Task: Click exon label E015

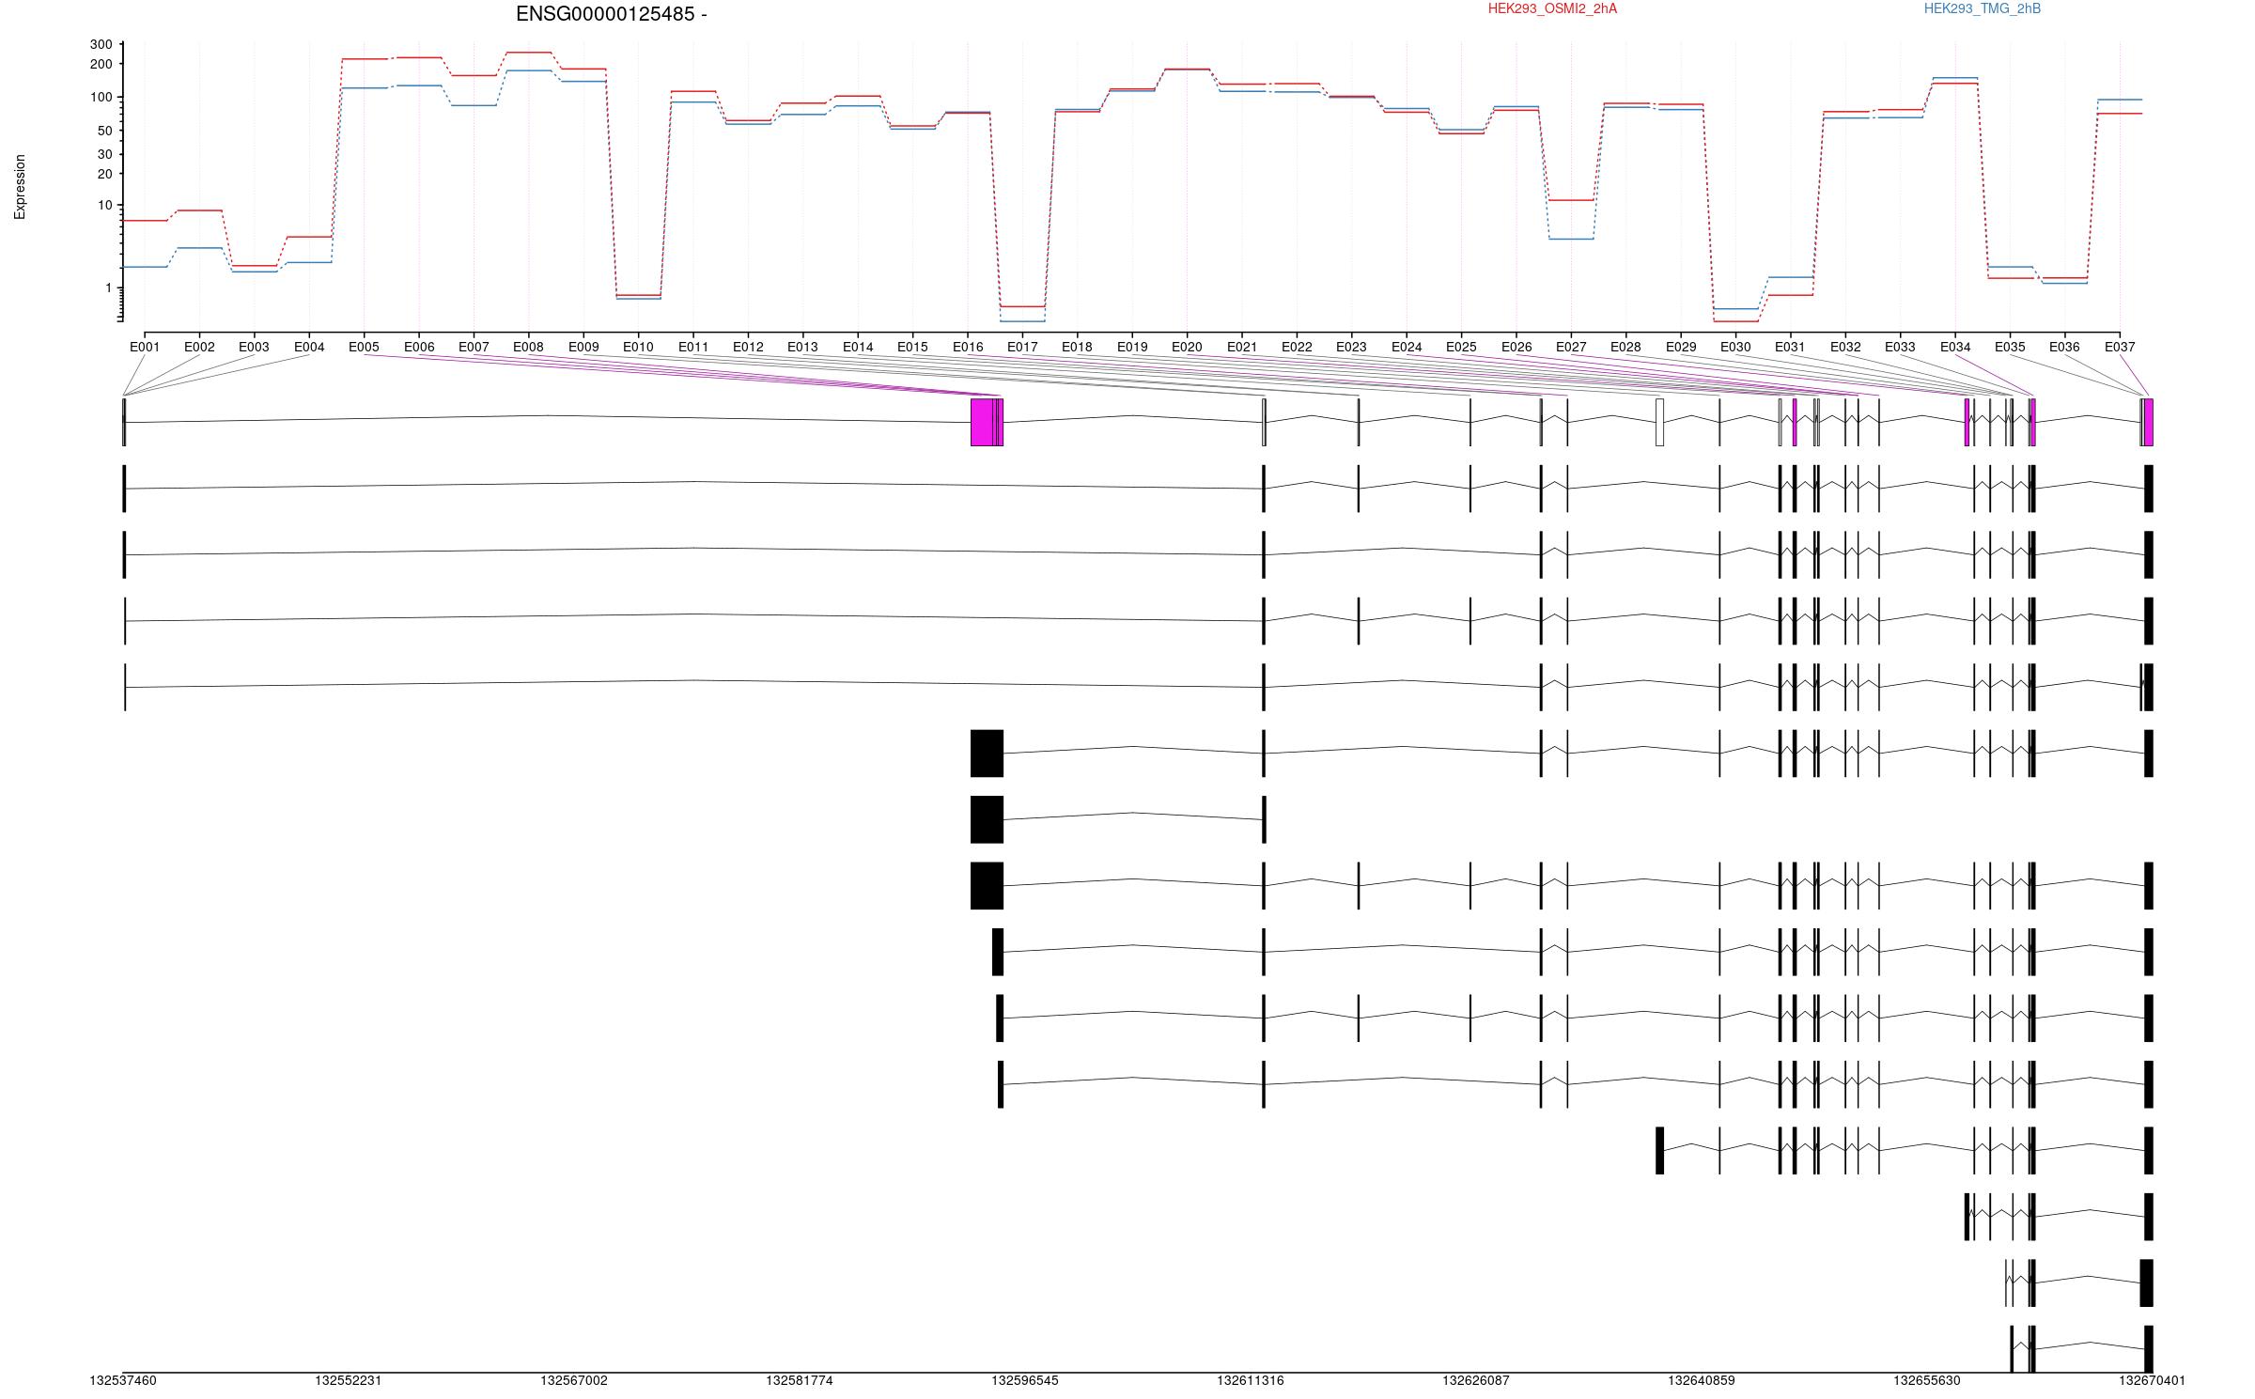Action: coord(912,347)
